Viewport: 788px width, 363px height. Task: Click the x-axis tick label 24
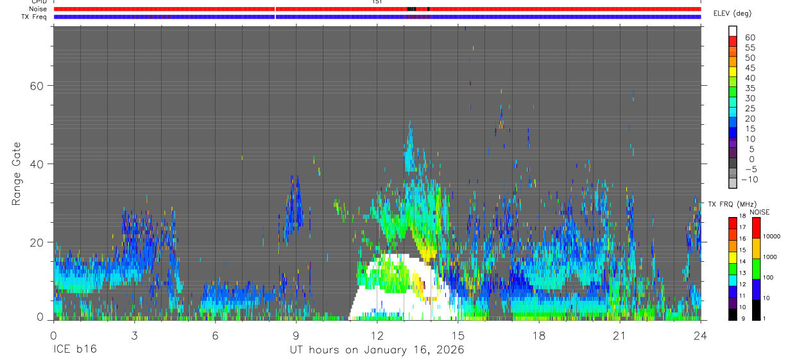[700, 335]
